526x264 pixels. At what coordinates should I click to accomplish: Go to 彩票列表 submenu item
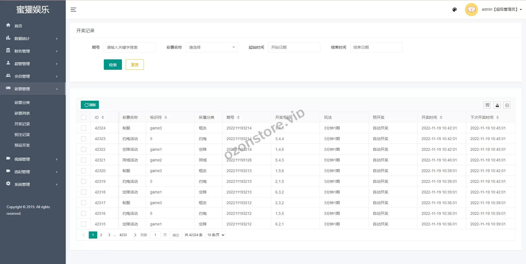click(22, 113)
